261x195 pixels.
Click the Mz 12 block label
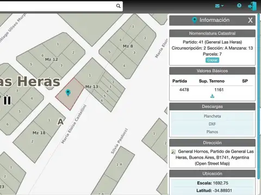(x=52, y=60)
